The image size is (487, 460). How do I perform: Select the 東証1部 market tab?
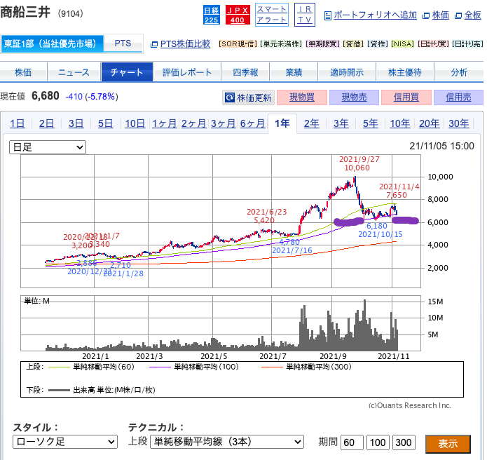(x=51, y=43)
